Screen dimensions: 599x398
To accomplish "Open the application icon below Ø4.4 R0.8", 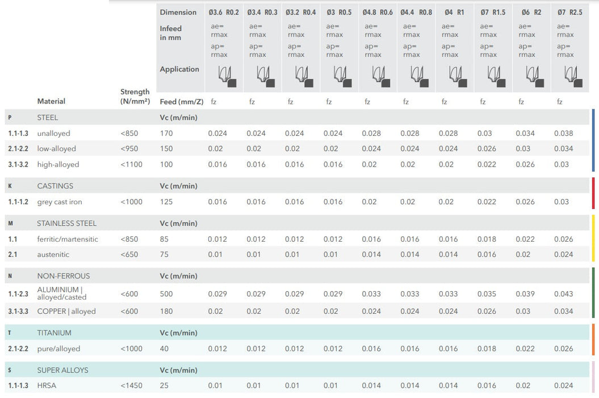I will tap(420, 76).
